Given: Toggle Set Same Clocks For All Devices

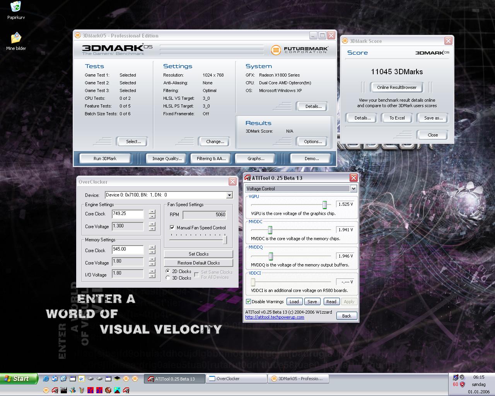Looking at the screenshot, I should 196,275.
